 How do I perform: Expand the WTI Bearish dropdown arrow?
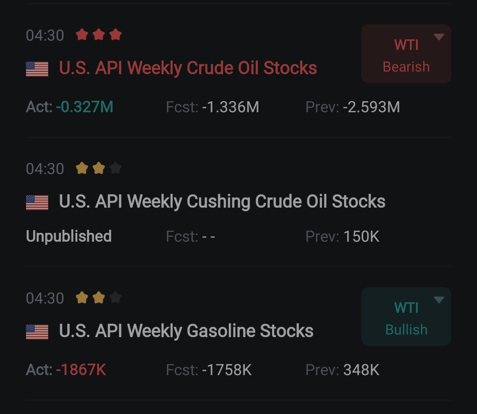[439, 37]
